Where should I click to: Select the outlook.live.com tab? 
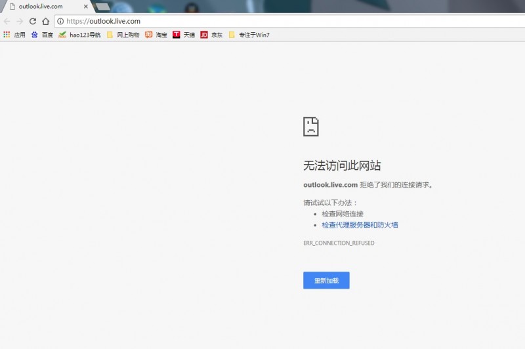tap(43, 7)
